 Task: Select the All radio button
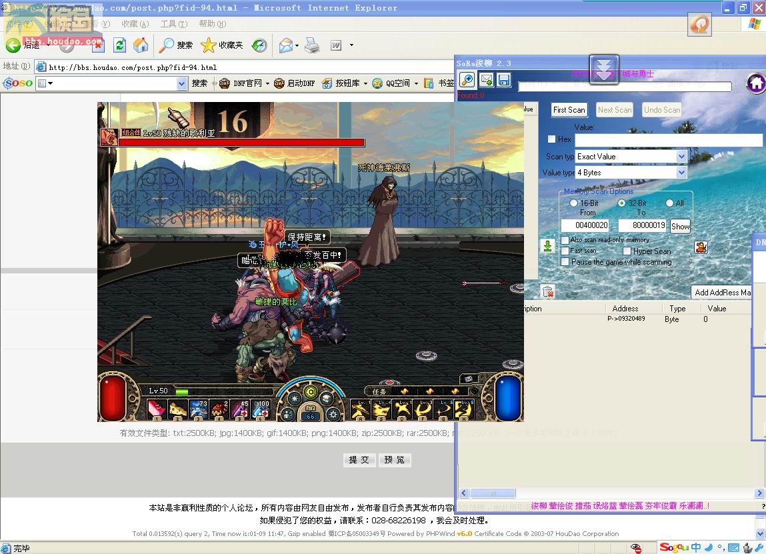pos(670,203)
